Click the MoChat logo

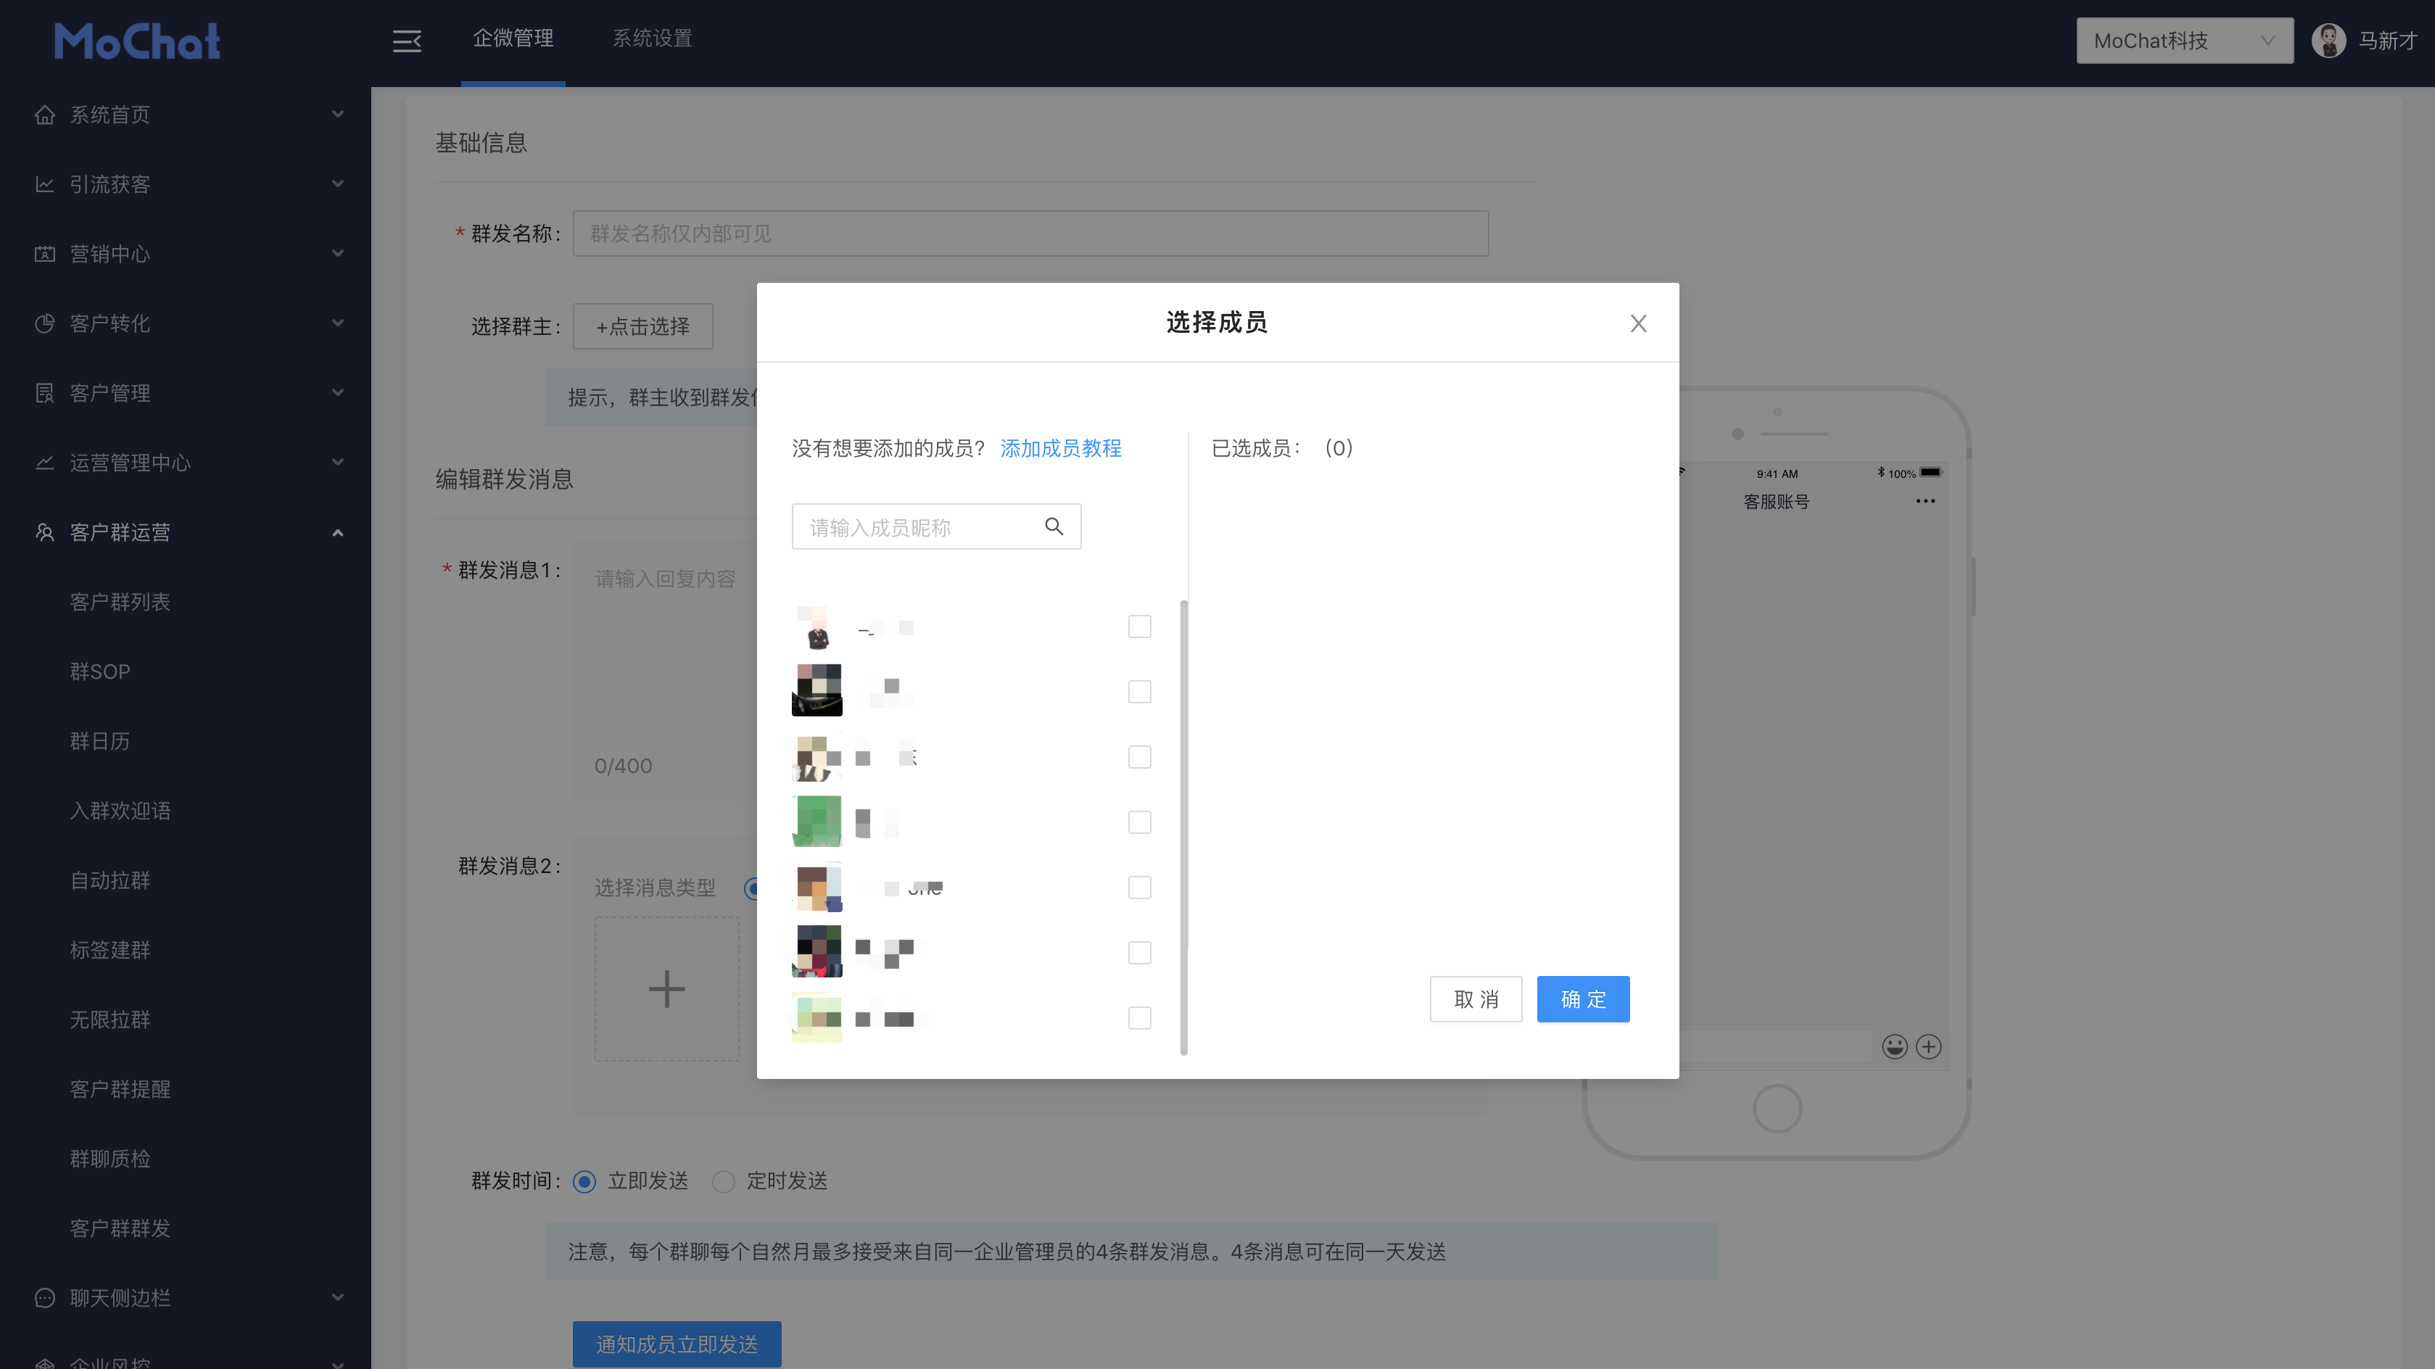pos(137,41)
